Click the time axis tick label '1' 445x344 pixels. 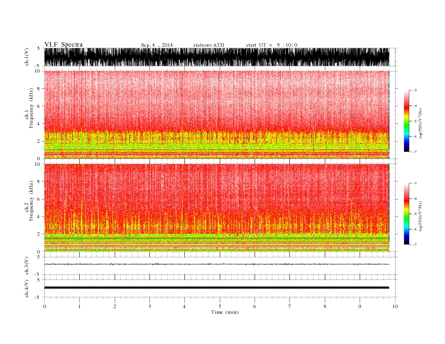(79, 306)
